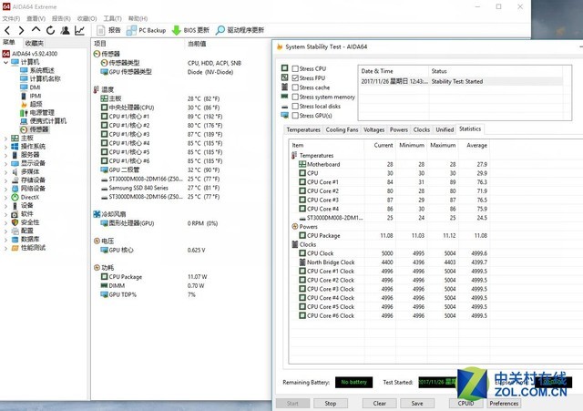Collapse the 计算机 tree node

[5, 62]
